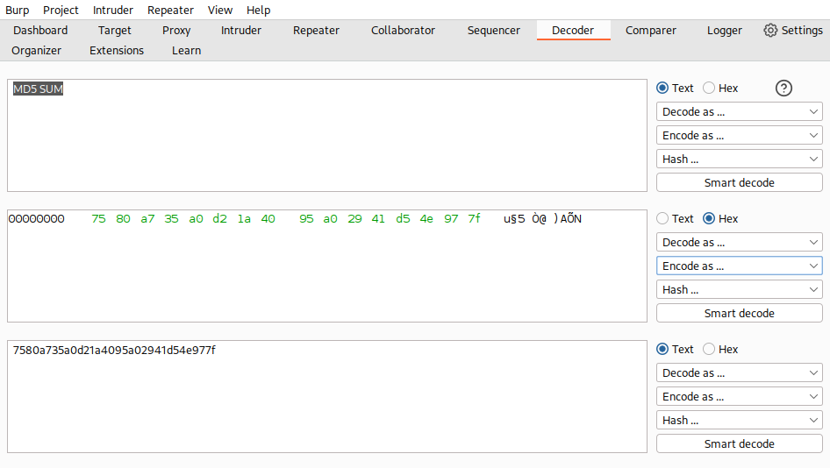Switch to the Proxy tab

pos(176,31)
